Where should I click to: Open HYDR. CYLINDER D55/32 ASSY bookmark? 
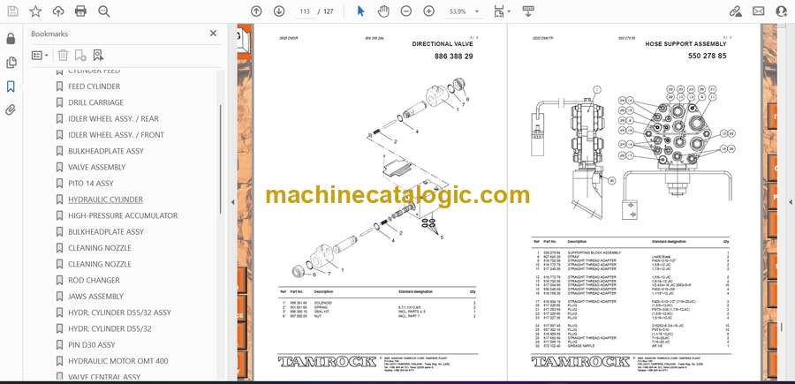pos(119,312)
